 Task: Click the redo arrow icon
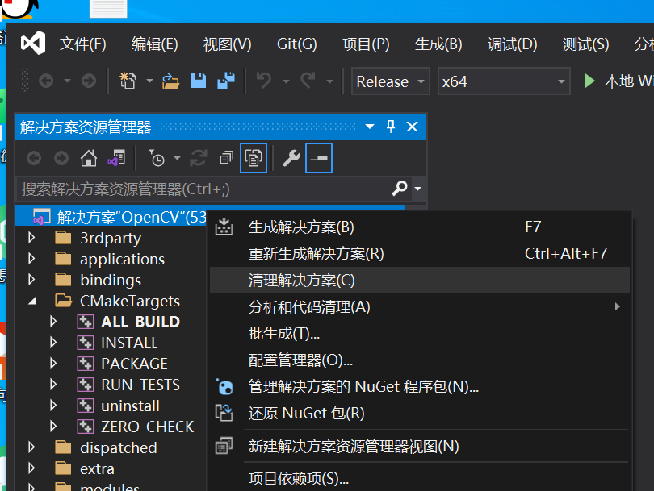click(308, 81)
